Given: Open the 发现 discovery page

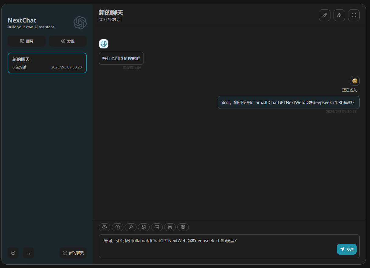Looking at the screenshot, I should click(x=67, y=41).
